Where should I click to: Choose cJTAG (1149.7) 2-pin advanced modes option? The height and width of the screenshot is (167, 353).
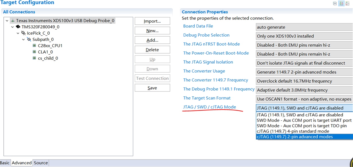click(295, 137)
